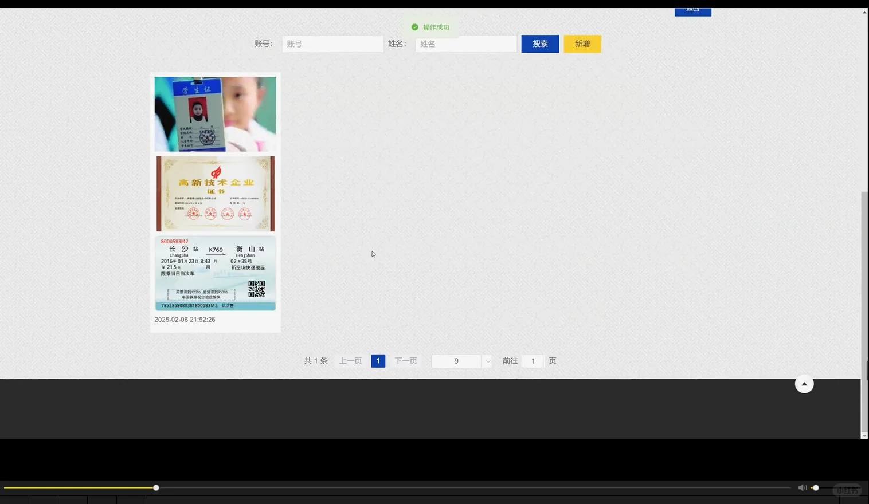Open the student ID card thumbnail
Screen dimensions: 869x504
pyautogui.click(x=215, y=113)
